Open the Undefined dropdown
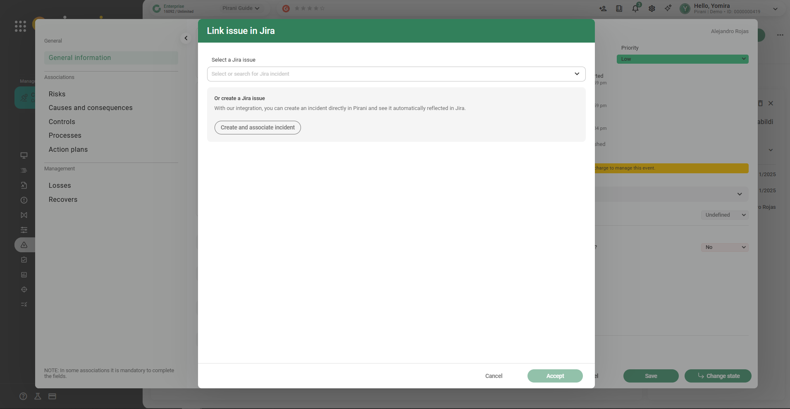 click(725, 215)
